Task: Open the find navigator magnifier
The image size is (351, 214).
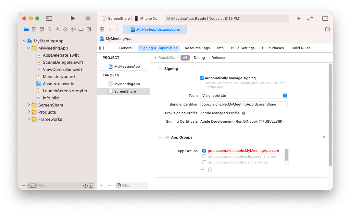Action: coord(50,29)
